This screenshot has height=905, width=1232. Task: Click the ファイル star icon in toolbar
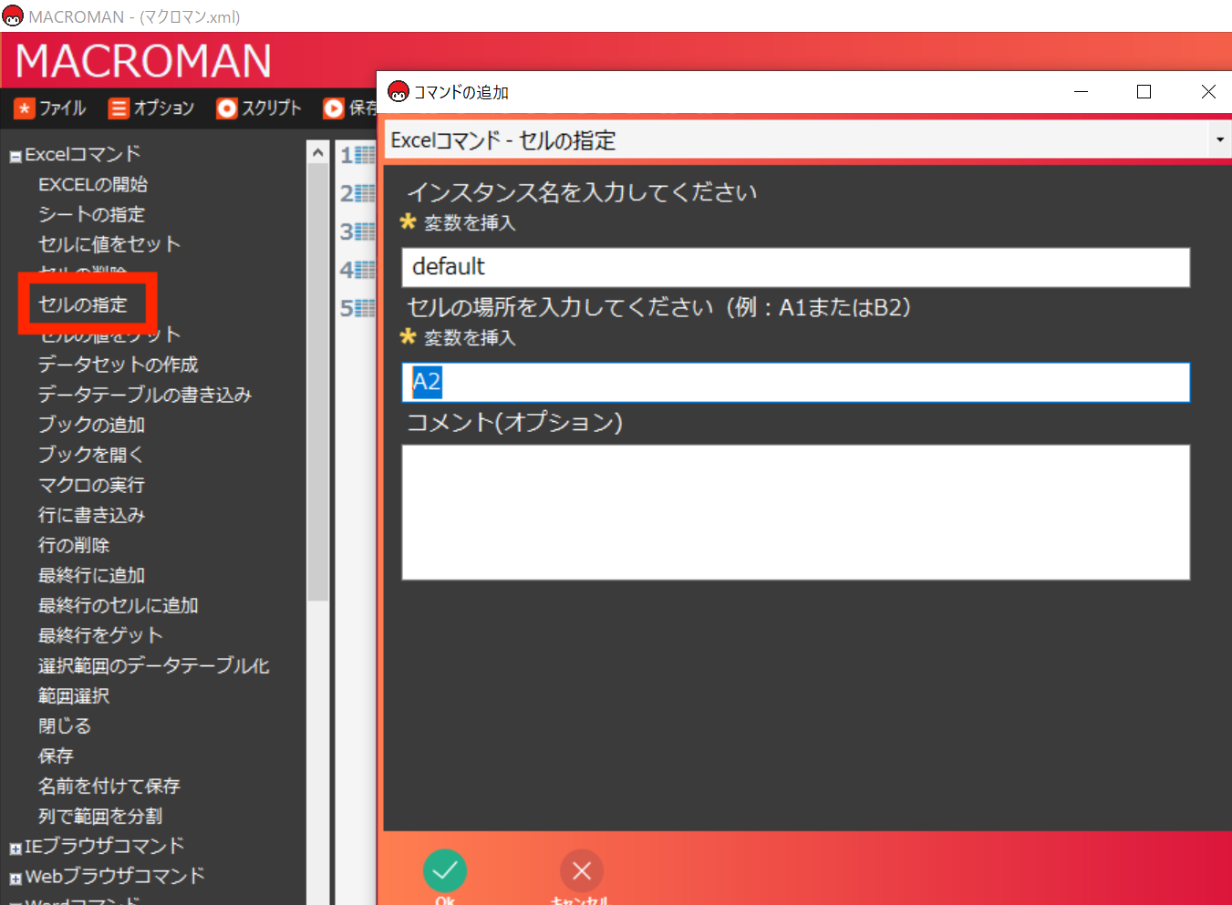tap(25, 108)
